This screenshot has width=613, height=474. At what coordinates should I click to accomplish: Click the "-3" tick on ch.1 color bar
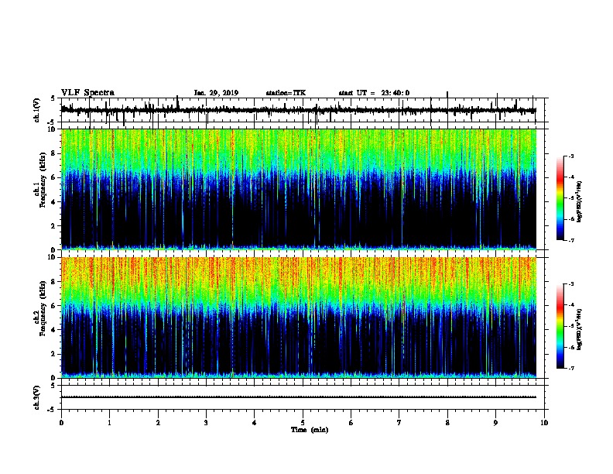(570, 156)
